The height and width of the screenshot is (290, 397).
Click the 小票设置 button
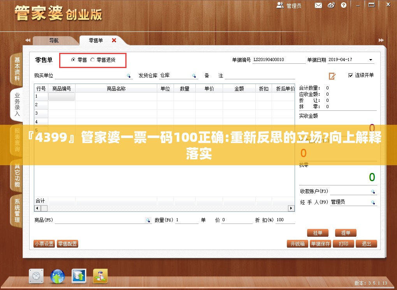coord(44,244)
